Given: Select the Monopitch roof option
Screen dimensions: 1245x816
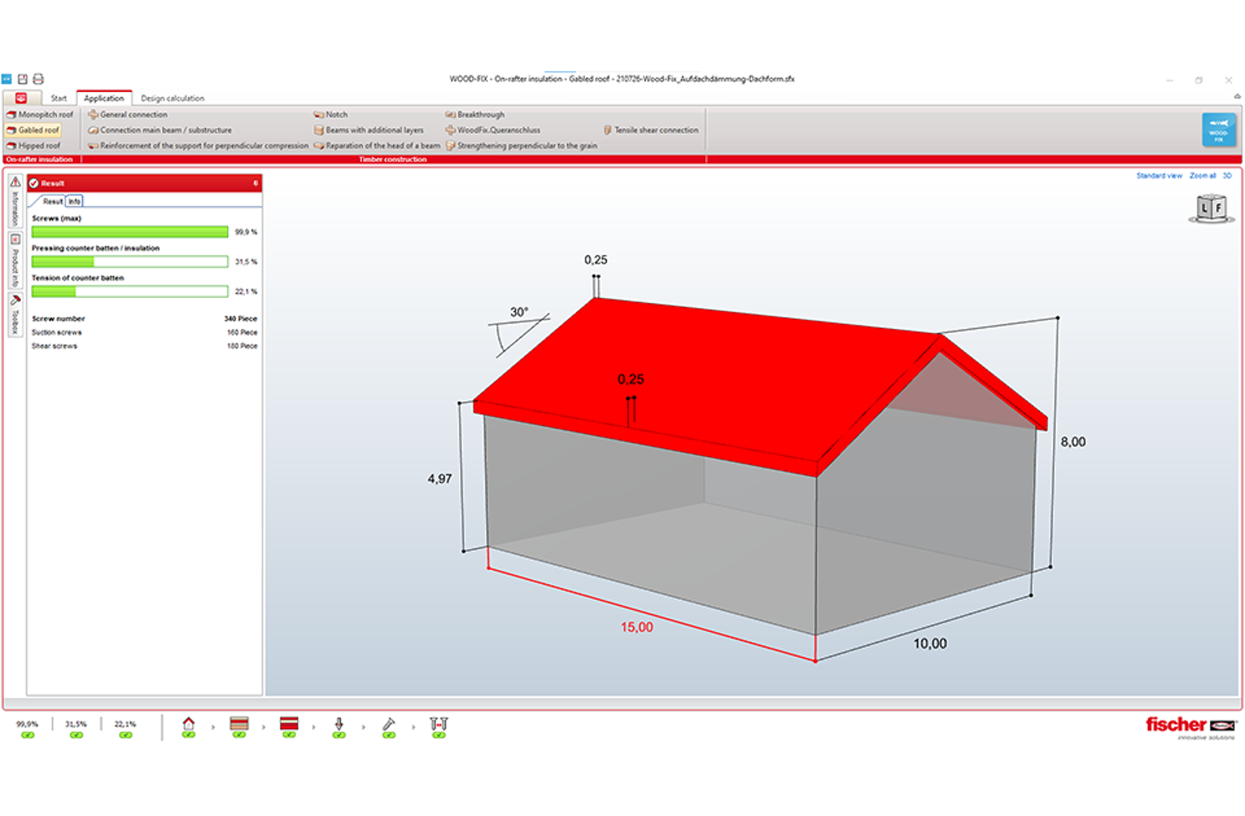Looking at the screenshot, I should coord(40,115).
